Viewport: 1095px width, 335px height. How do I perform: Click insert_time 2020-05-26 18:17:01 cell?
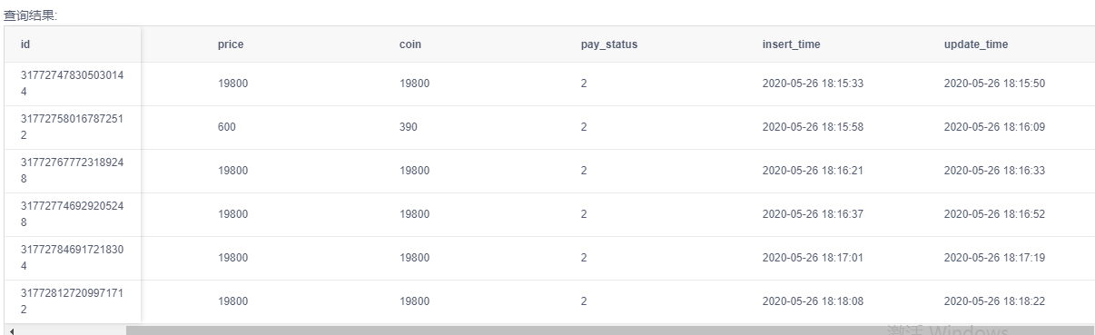[x=813, y=258]
